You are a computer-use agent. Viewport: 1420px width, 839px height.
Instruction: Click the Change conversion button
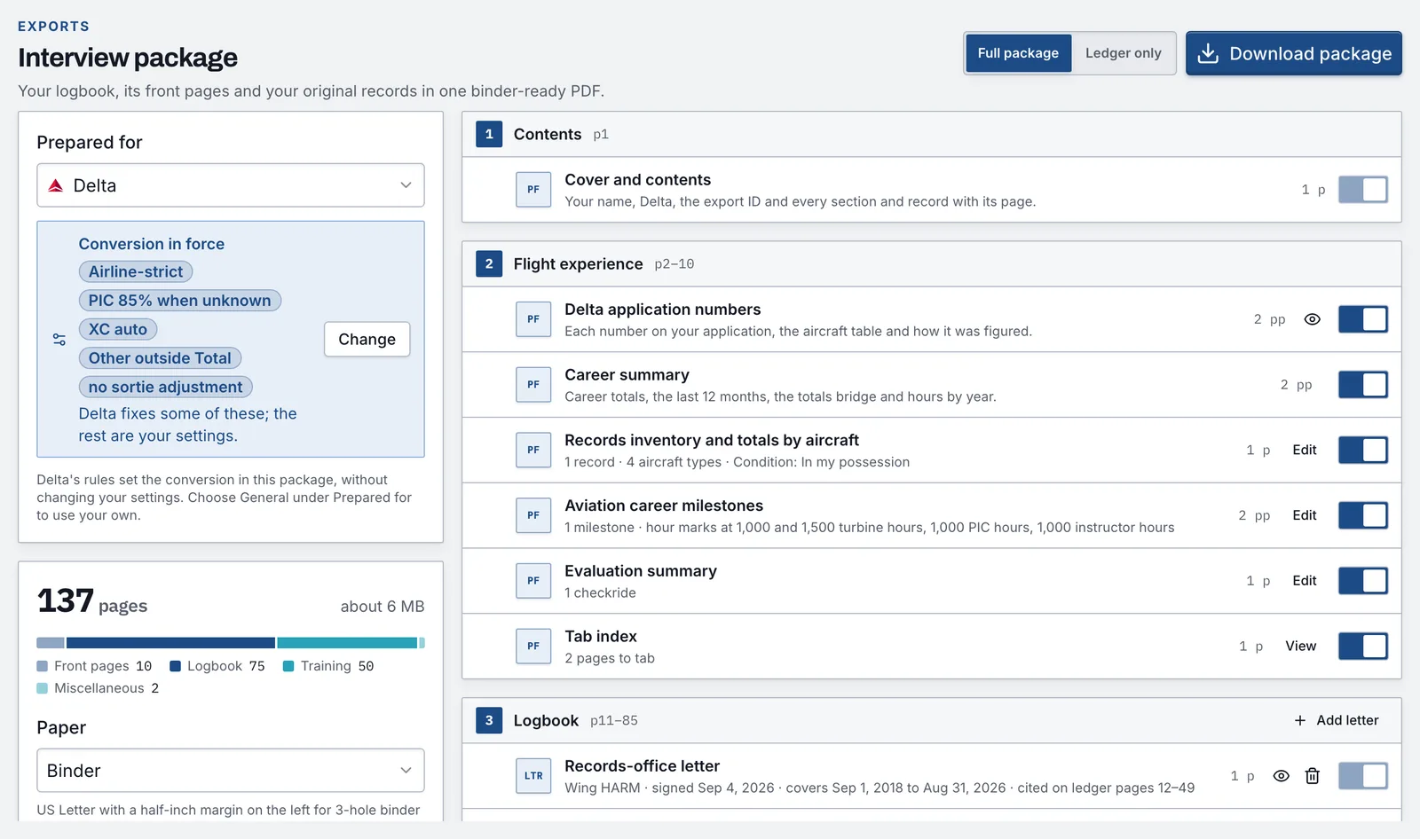point(367,339)
